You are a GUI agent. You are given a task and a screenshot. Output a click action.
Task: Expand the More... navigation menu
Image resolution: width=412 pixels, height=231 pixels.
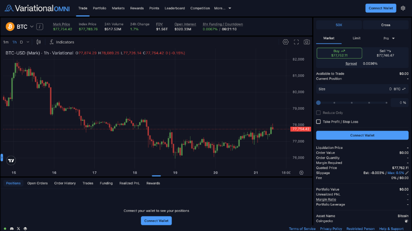[x=222, y=8]
